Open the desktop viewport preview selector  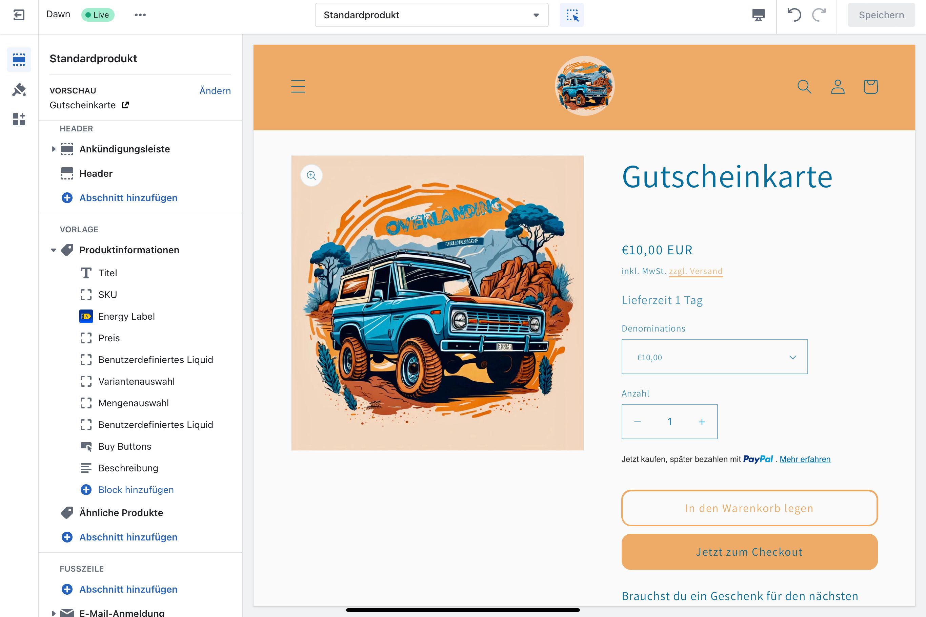(x=758, y=15)
